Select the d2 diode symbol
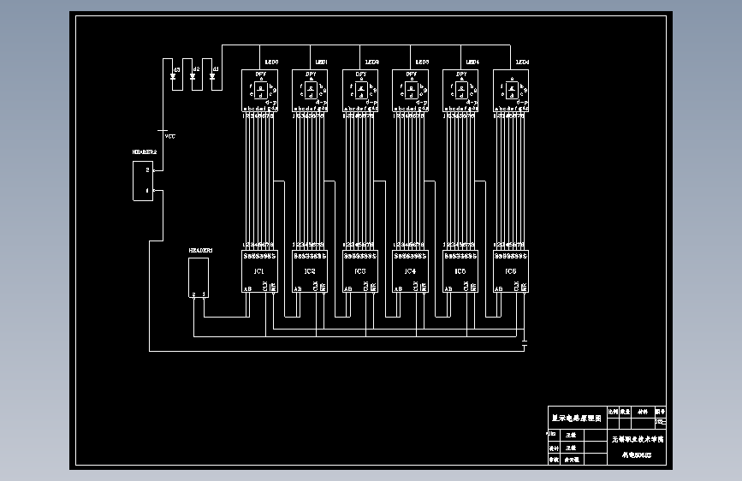The image size is (742, 481). [x=192, y=76]
